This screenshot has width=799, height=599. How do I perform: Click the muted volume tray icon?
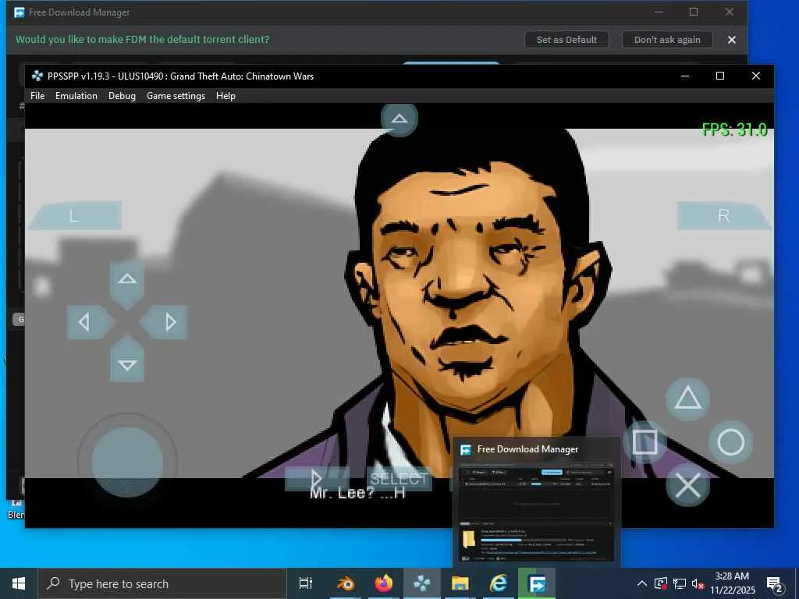698,583
